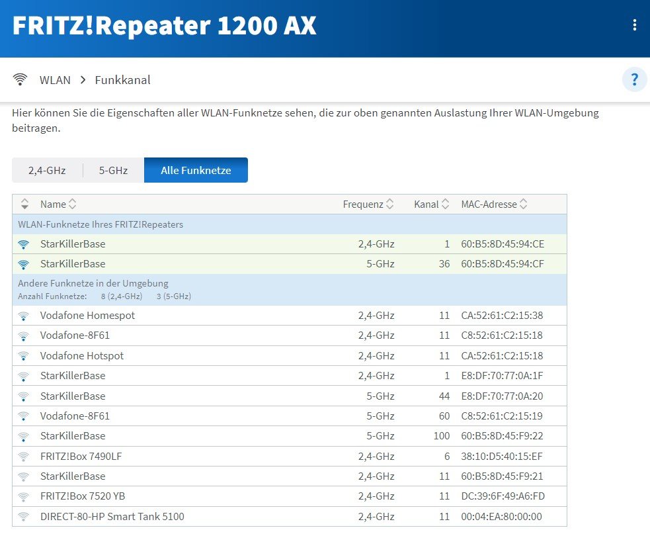The width and height of the screenshot is (650, 534).
Task: Click the channel 6 value
Action: pyautogui.click(x=447, y=457)
